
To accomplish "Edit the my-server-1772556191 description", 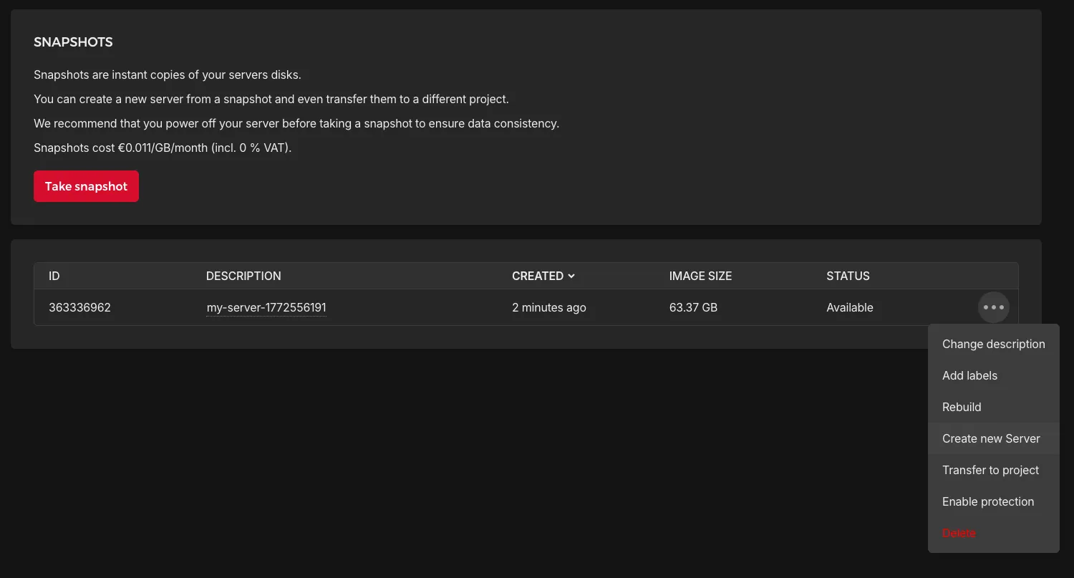I will 266,308.
